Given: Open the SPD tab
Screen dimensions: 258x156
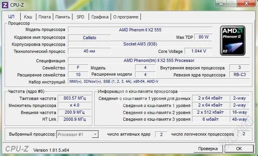Looking at the screenshot, I should (x=81, y=17).
